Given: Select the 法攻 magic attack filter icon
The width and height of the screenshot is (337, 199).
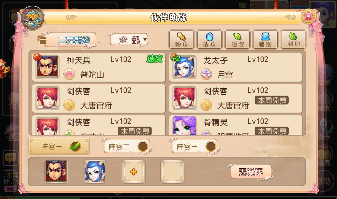Looking at the screenshot, I should 210,39.
